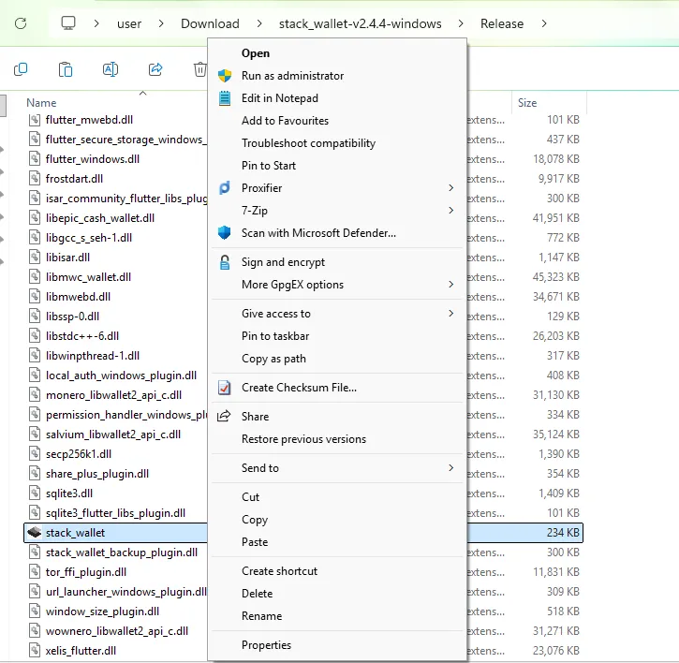This screenshot has height=663, width=679.
Task: Sort by the Name column header
Action: [41, 103]
